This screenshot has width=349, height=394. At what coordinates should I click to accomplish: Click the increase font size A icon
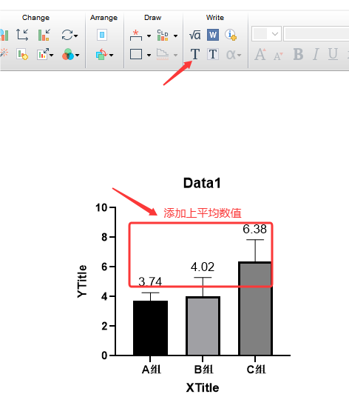pyautogui.click(x=260, y=54)
